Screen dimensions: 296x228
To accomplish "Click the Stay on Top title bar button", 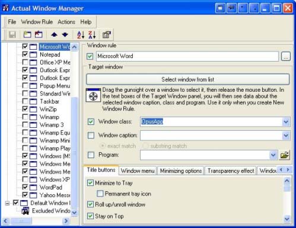I will point(231,8).
